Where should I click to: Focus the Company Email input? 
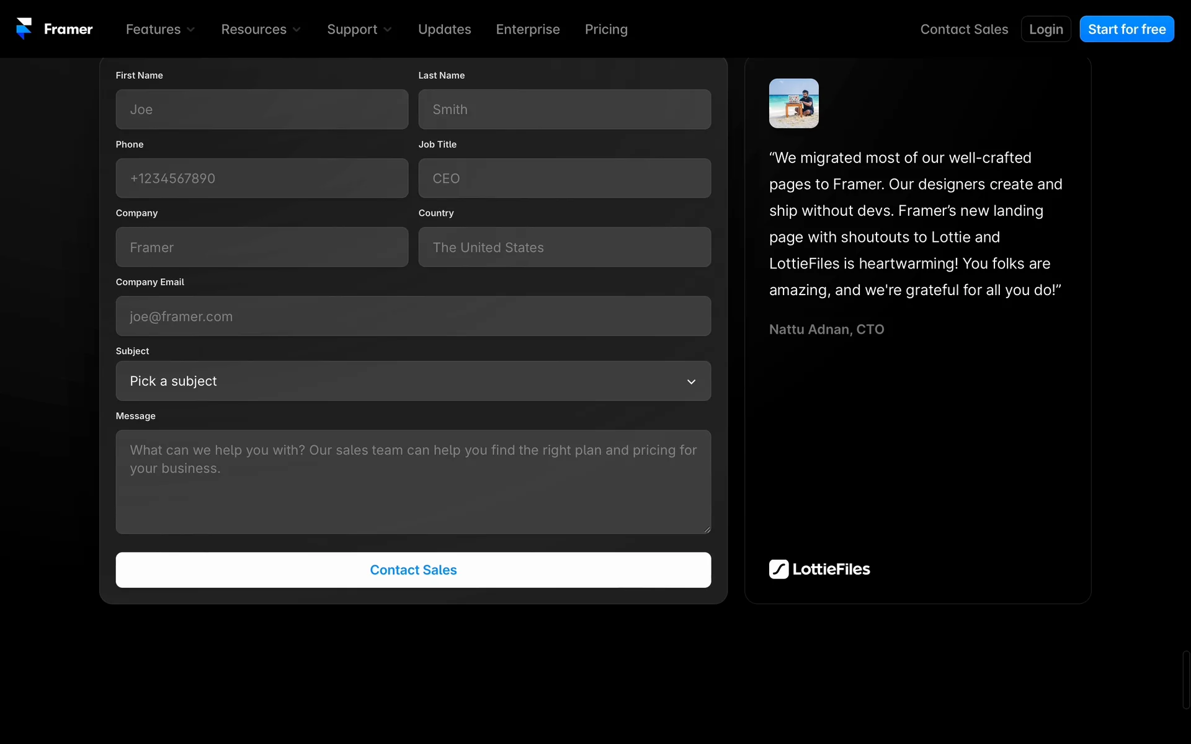(413, 316)
